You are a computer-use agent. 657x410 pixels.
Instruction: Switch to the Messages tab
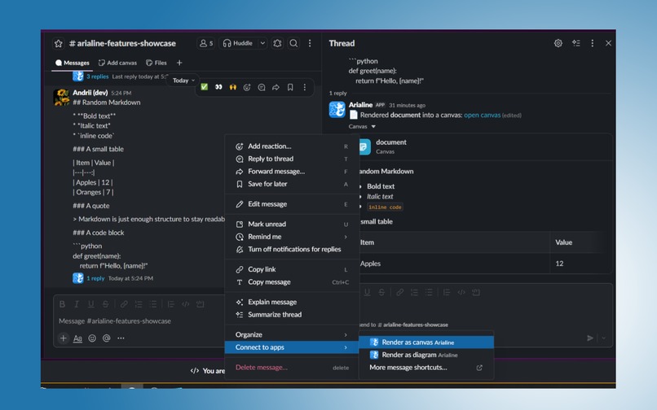pyautogui.click(x=72, y=63)
